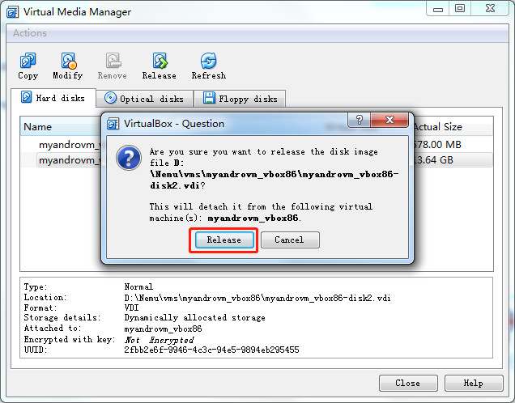
Task: Switch to the Floppy disks tab
Action: point(240,99)
